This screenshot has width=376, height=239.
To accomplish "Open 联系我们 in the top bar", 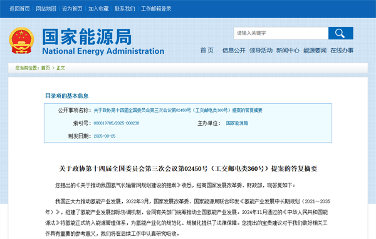I will point(125,9).
